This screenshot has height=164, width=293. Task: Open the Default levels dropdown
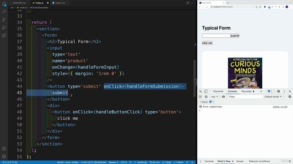(273, 97)
